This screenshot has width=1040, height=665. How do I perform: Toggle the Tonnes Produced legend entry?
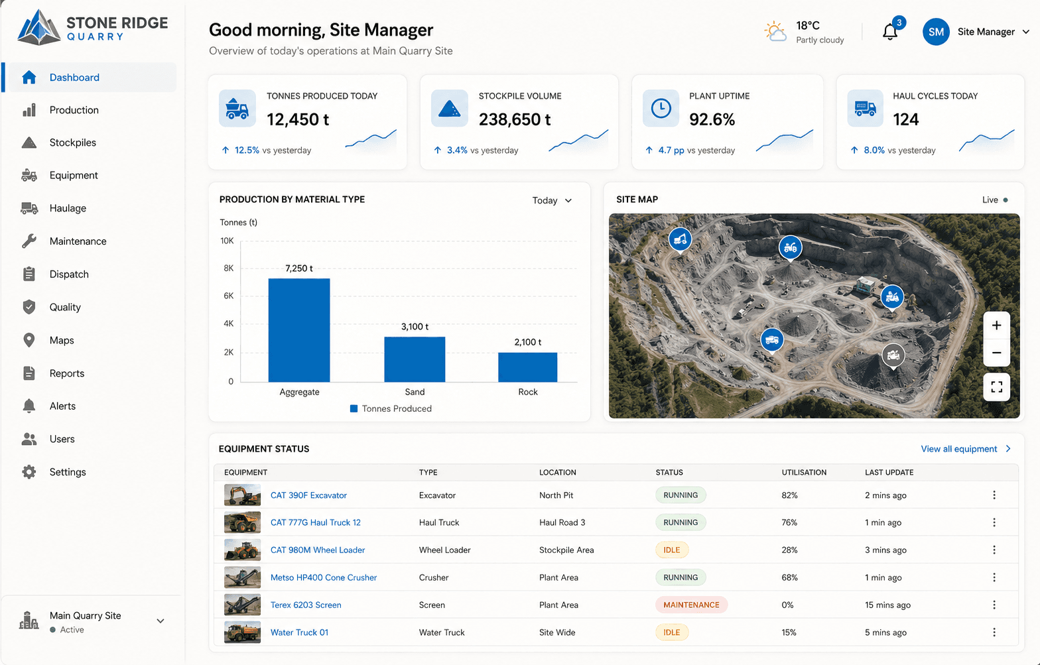pyautogui.click(x=391, y=408)
